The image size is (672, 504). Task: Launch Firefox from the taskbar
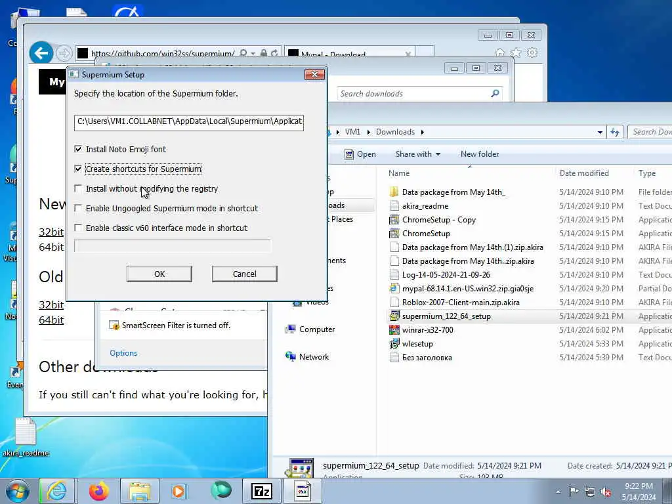[98, 491]
